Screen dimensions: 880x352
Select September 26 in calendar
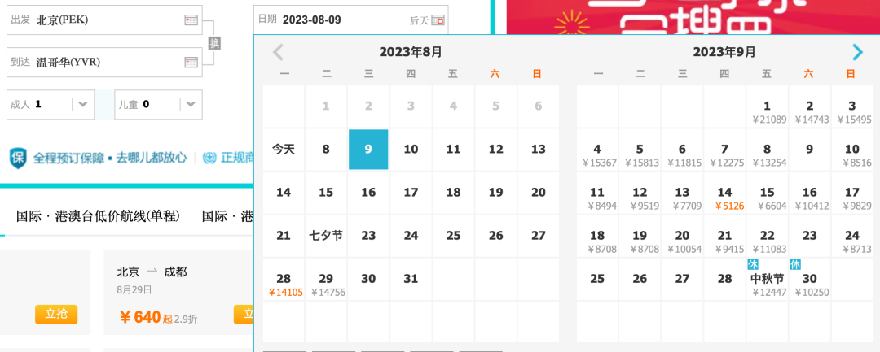[x=640, y=279]
